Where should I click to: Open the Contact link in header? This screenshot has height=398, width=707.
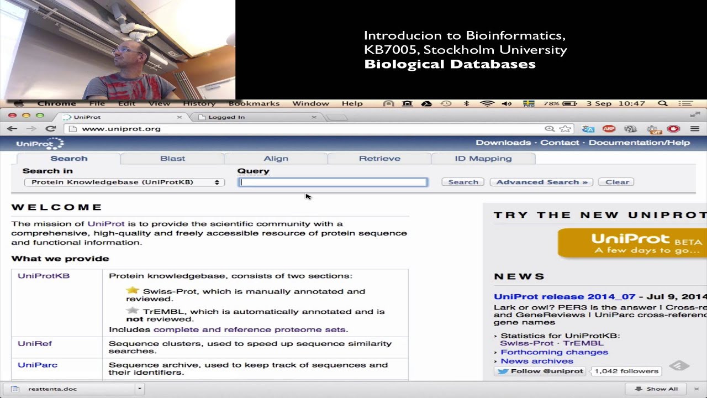pos(560,143)
